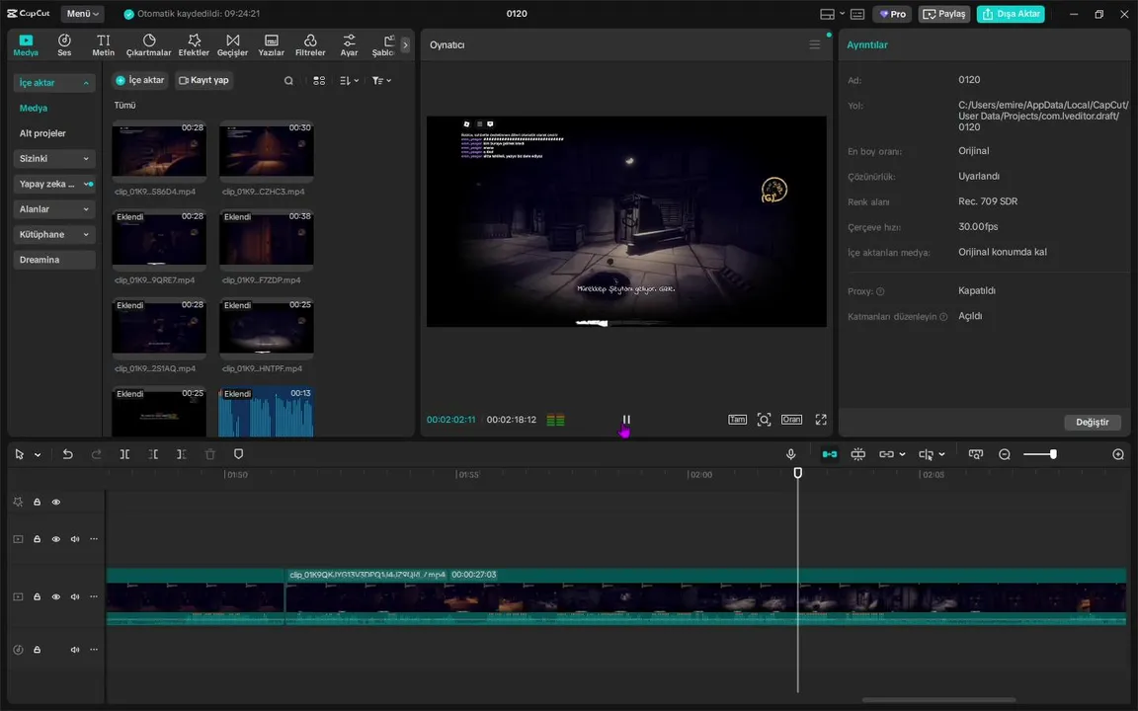Viewport: 1138px width, 711px height.
Task: Click the Proxy info help icon
Action: click(x=879, y=291)
